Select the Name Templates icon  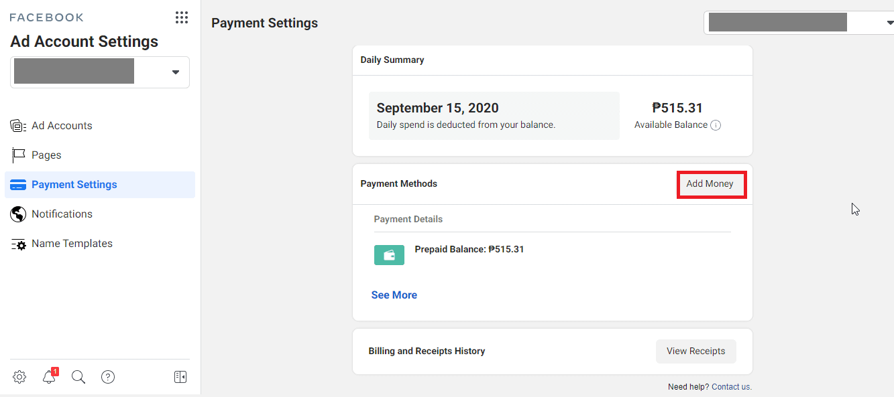pyautogui.click(x=17, y=243)
